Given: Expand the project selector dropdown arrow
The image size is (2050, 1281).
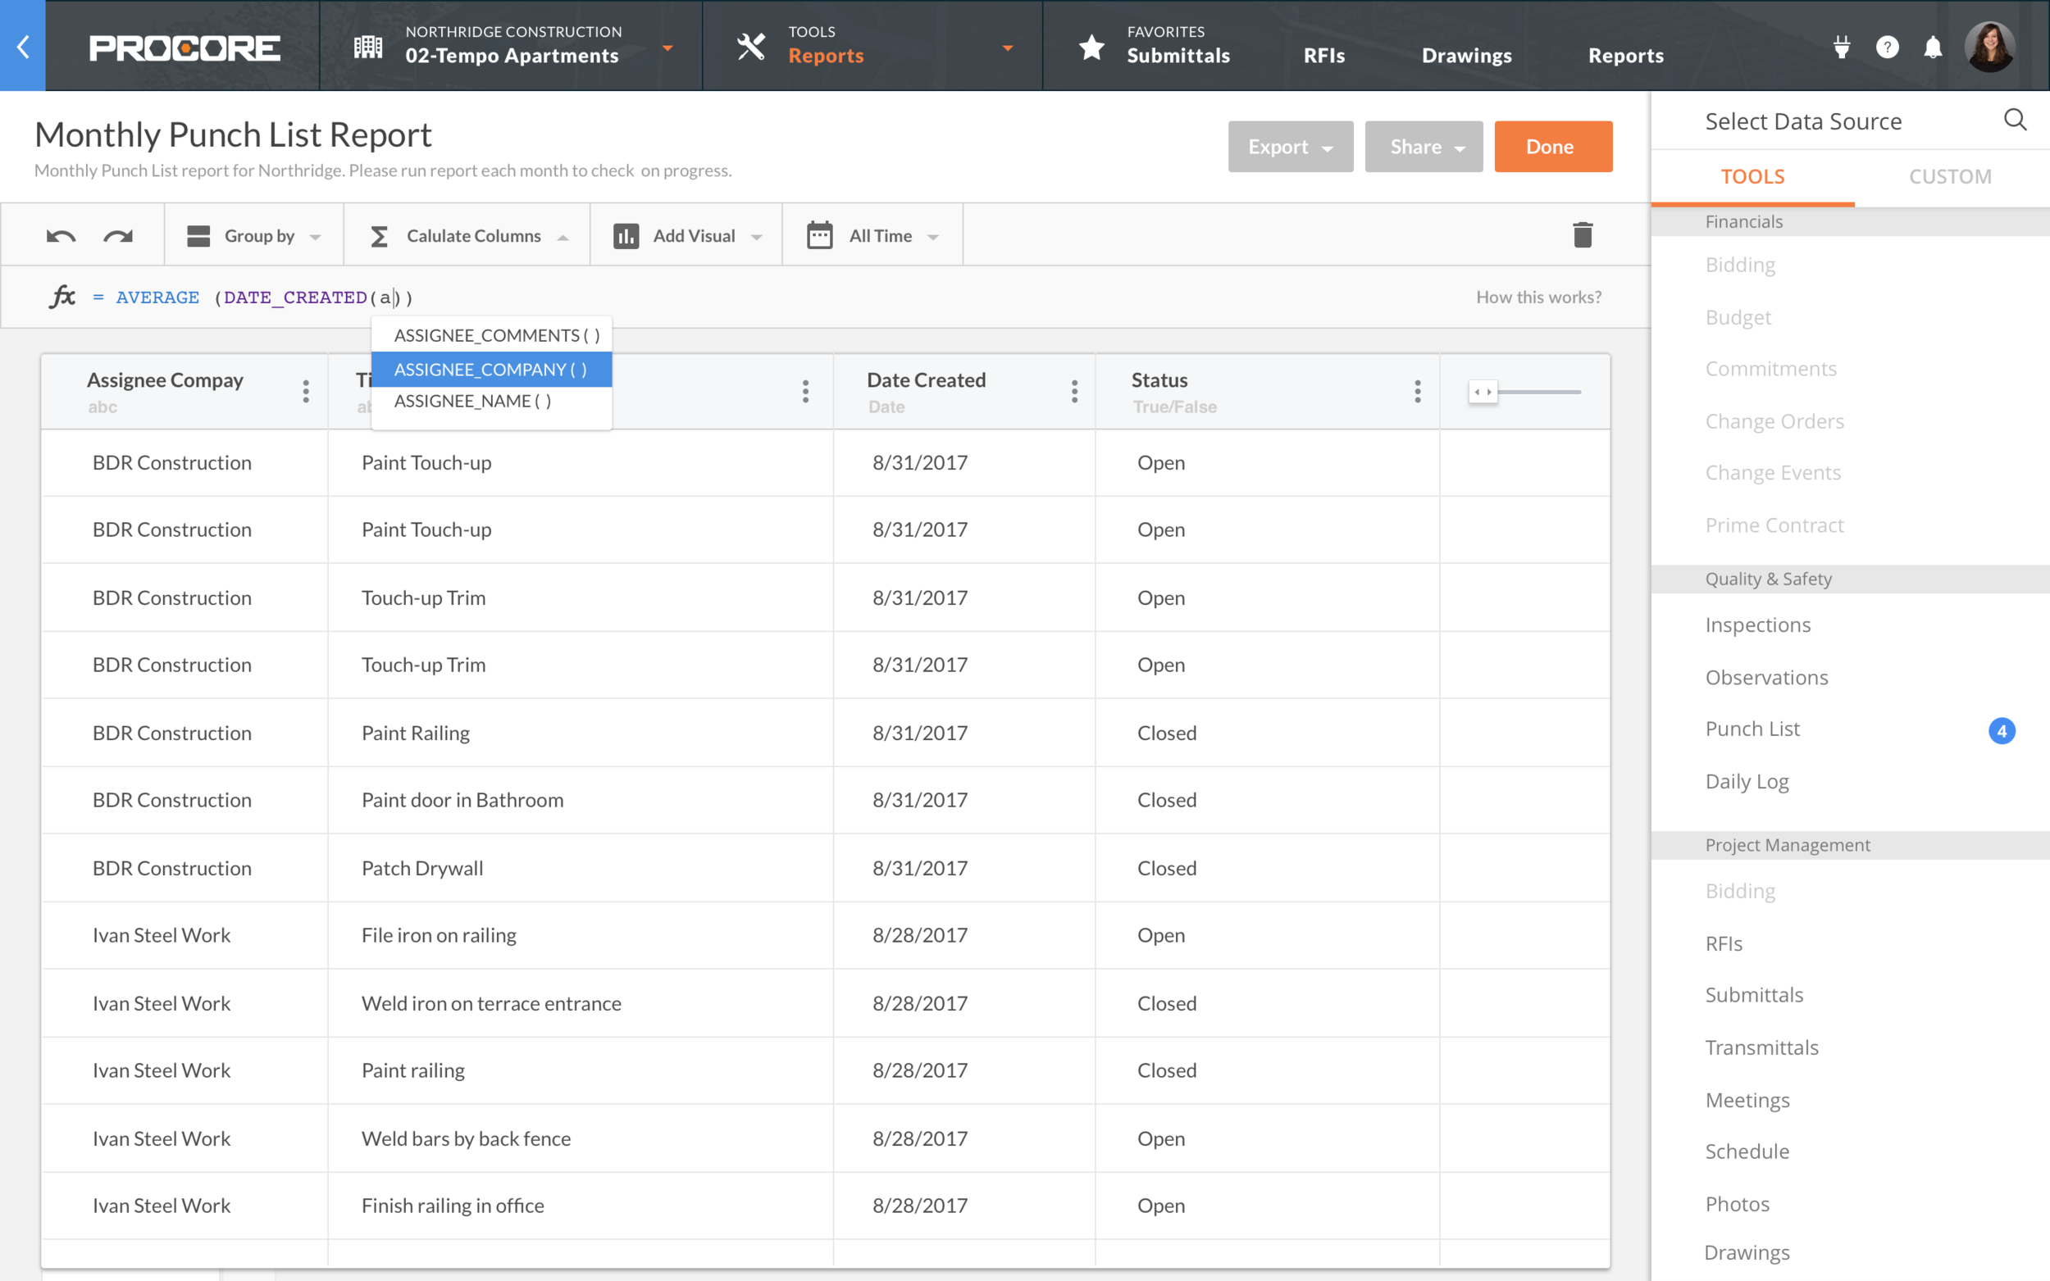Looking at the screenshot, I should [x=667, y=48].
